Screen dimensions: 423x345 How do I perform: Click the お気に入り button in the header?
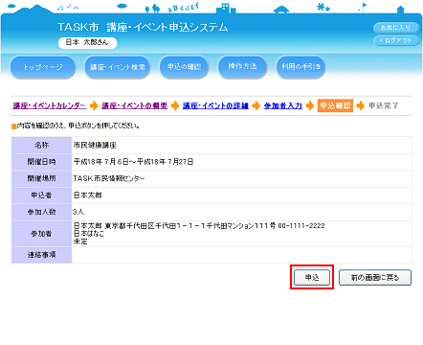(x=396, y=28)
